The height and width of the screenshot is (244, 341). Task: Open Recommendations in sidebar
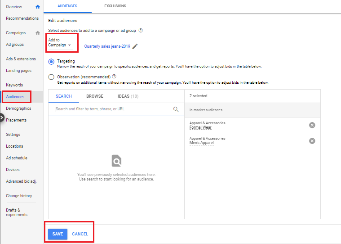22,18
